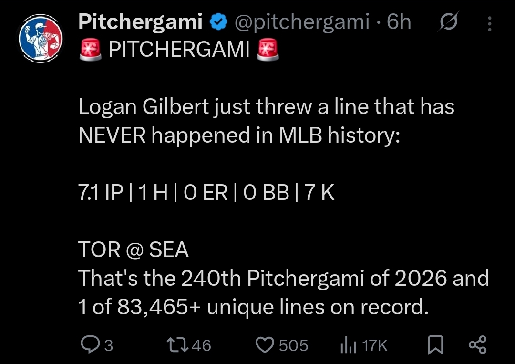Click the like count 505
The image size is (515, 364).
click(294, 345)
